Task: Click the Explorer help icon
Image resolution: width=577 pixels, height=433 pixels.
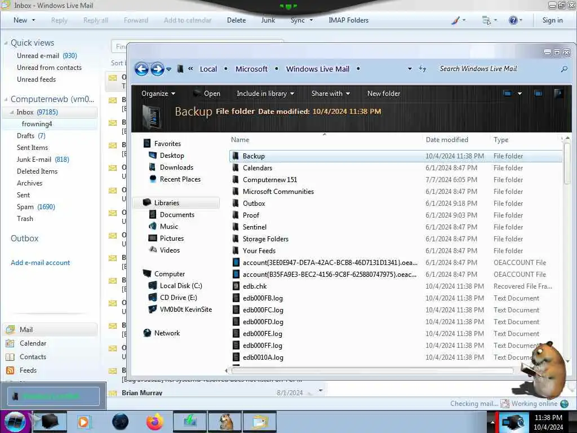Action: pos(558,94)
